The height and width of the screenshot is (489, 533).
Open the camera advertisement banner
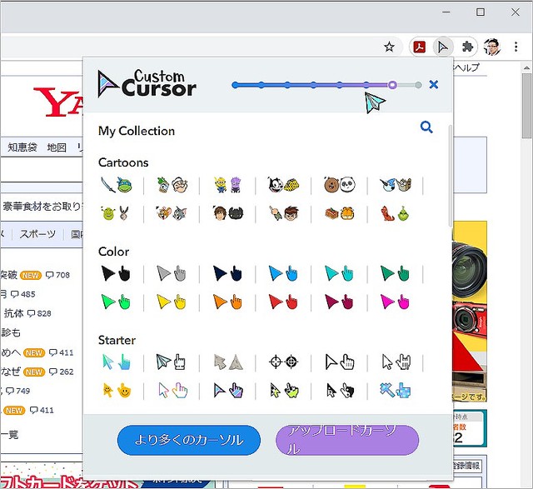pyautogui.click(x=470, y=312)
